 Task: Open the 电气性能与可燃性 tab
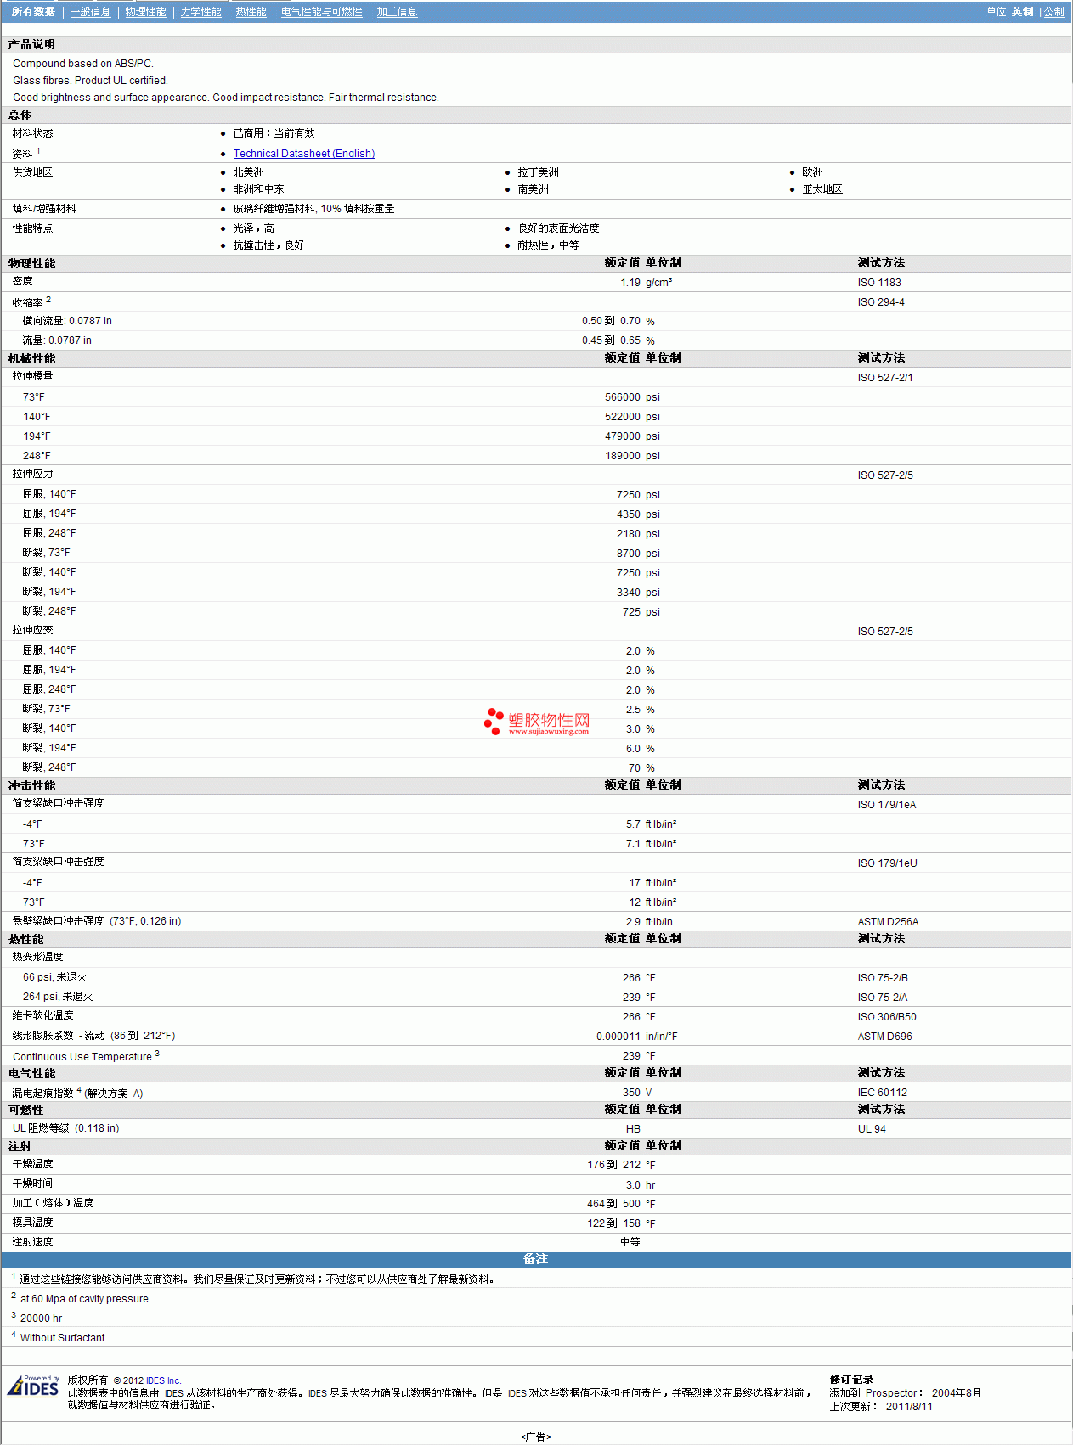322,12
